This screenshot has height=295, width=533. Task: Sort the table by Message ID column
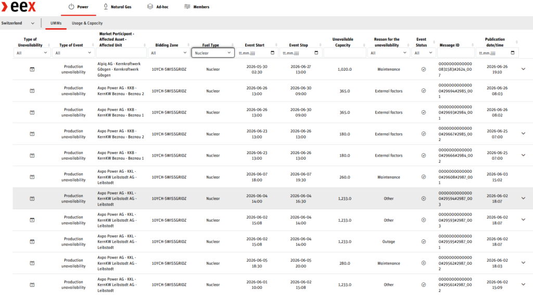pos(473,45)
